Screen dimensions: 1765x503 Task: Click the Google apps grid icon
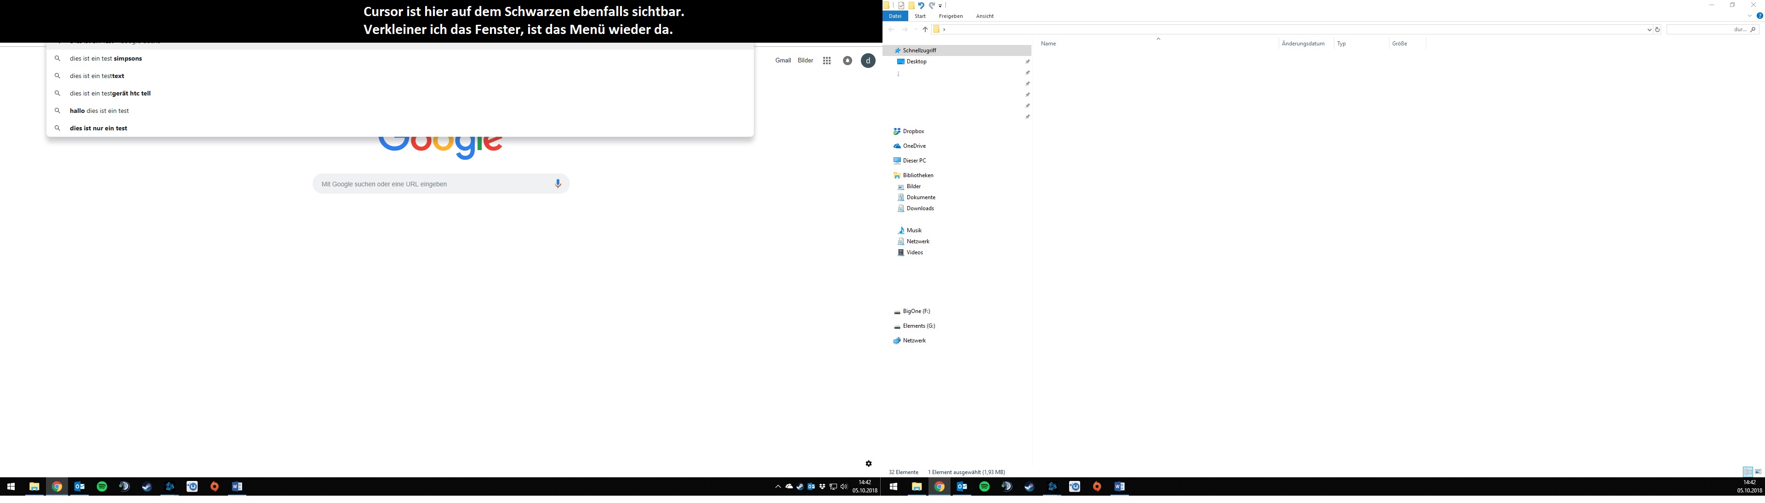(827, 61)
